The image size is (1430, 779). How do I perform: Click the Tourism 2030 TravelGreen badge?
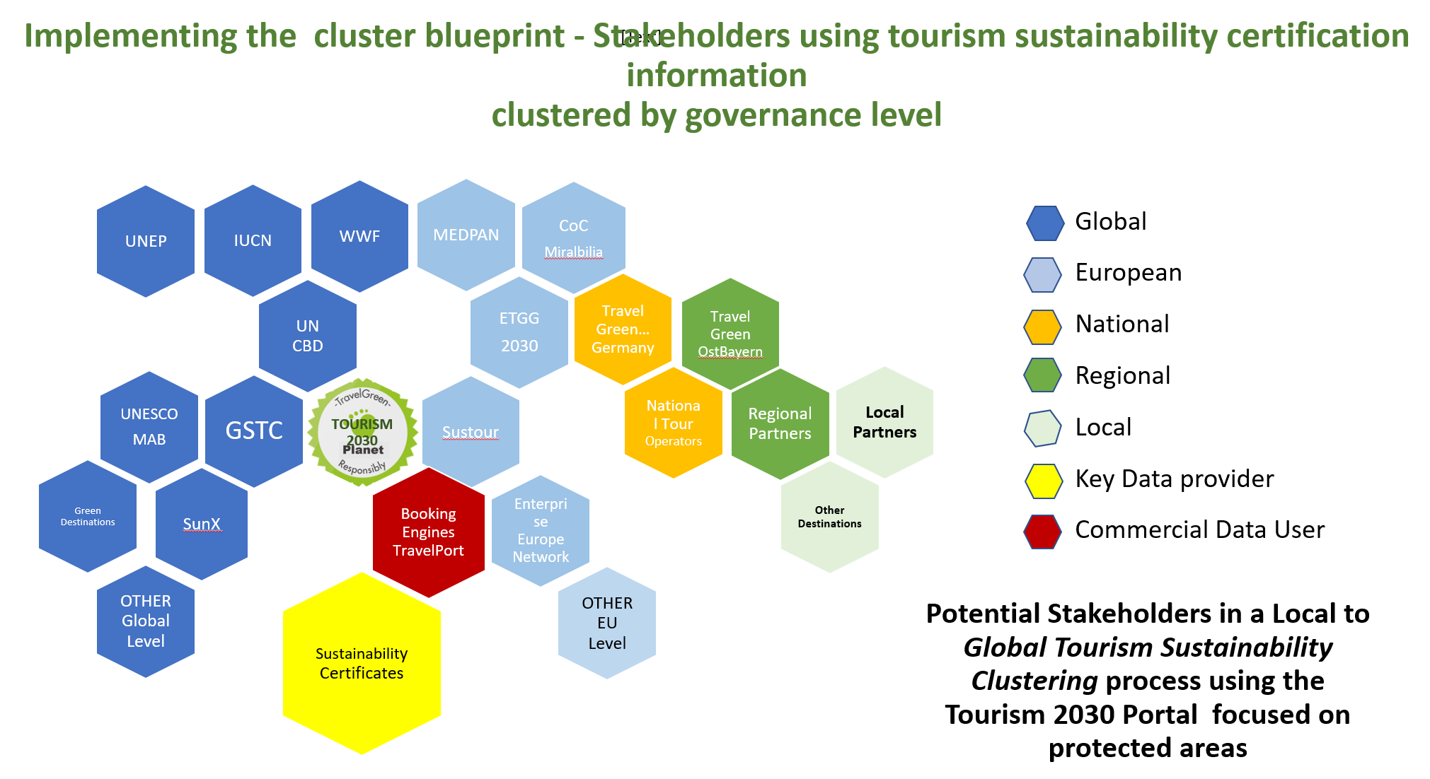[x=362, y=433]
